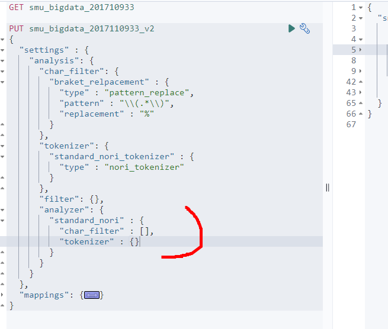Viewport: 388px width, 329px height.
Task: Open the wrench request options icon
Action: point(304,28)
